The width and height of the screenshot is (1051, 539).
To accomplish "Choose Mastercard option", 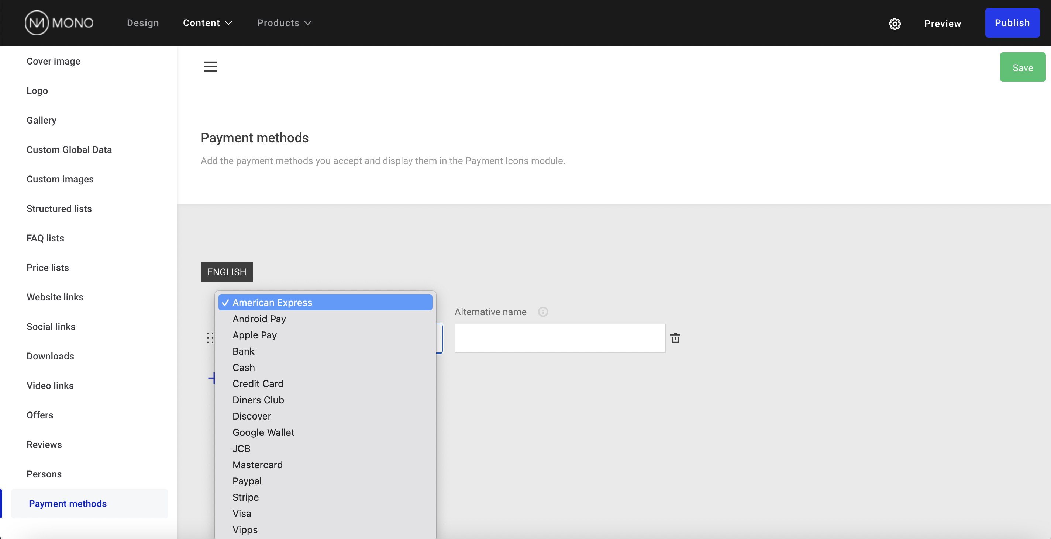I will (x=325, y=465).
